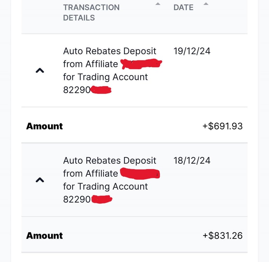The width and height of the screenshot is (269, 262).
Task: Click the Amount label beside +$831.26
Action: (44, 236)
